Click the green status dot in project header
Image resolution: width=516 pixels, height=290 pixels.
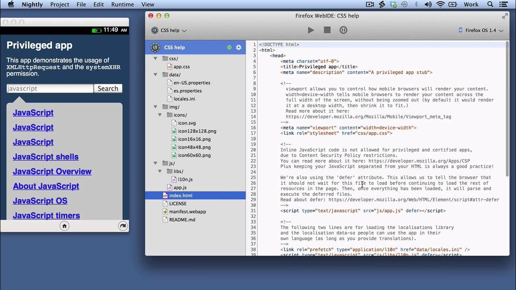(229, 48)
